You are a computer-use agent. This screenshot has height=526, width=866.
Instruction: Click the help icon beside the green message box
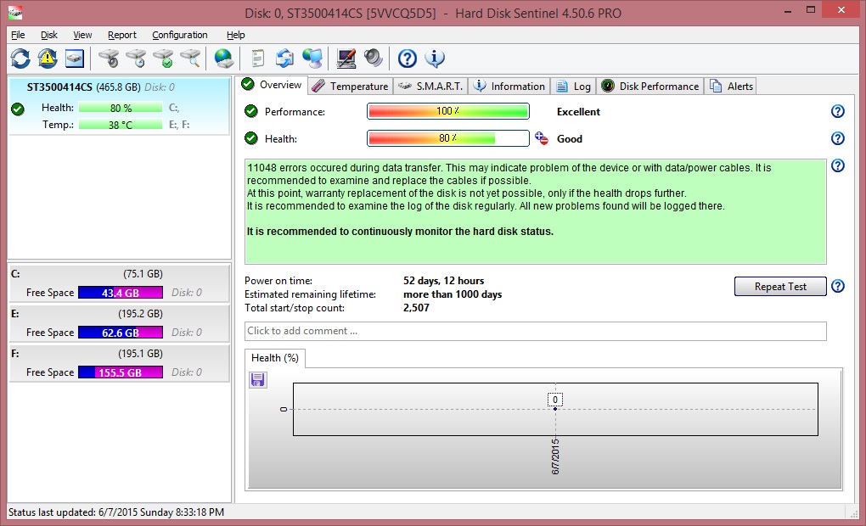[x=837, y=165]
